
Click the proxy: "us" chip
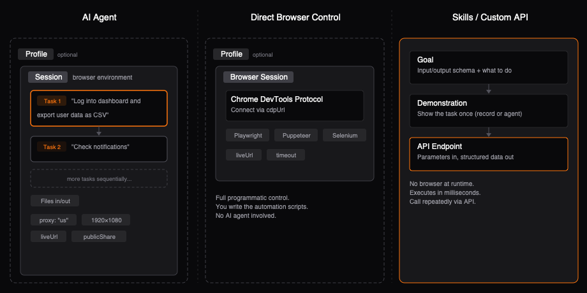tap(54, 220)
